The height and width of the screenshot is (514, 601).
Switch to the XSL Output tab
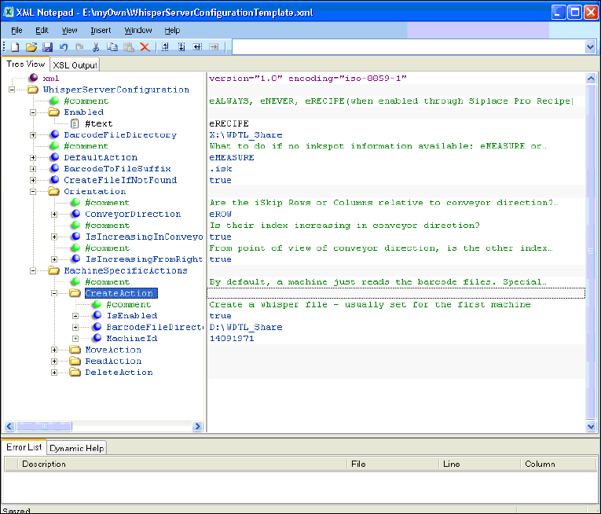(x=75, y=65)
